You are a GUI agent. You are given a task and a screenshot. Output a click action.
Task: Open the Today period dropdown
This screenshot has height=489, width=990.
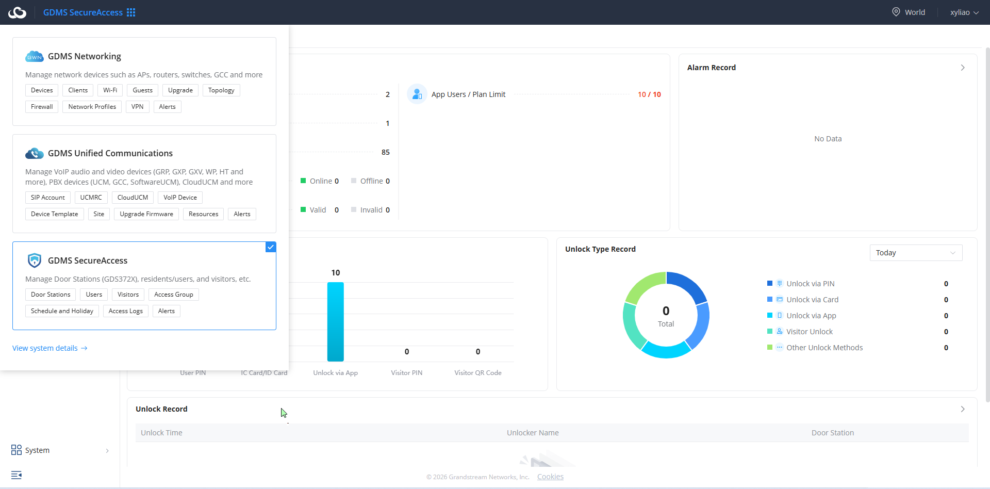click(x=916, y=253)
